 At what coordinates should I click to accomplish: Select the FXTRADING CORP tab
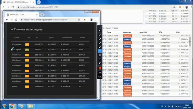22,15
